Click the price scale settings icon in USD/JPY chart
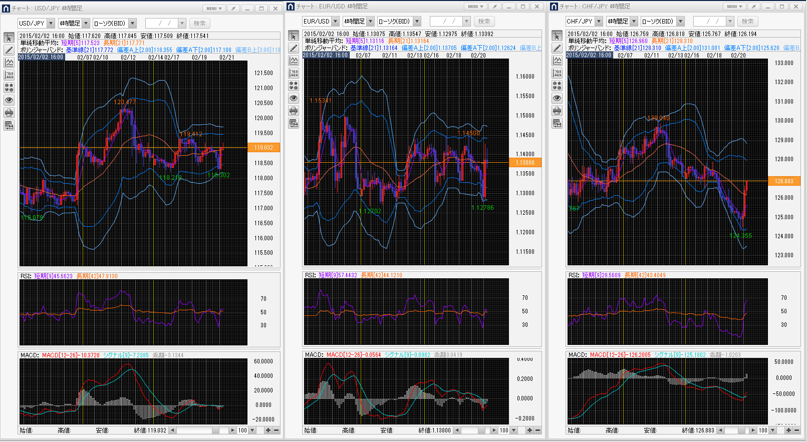This screenshot has height=442, width=808. [9, 75]
